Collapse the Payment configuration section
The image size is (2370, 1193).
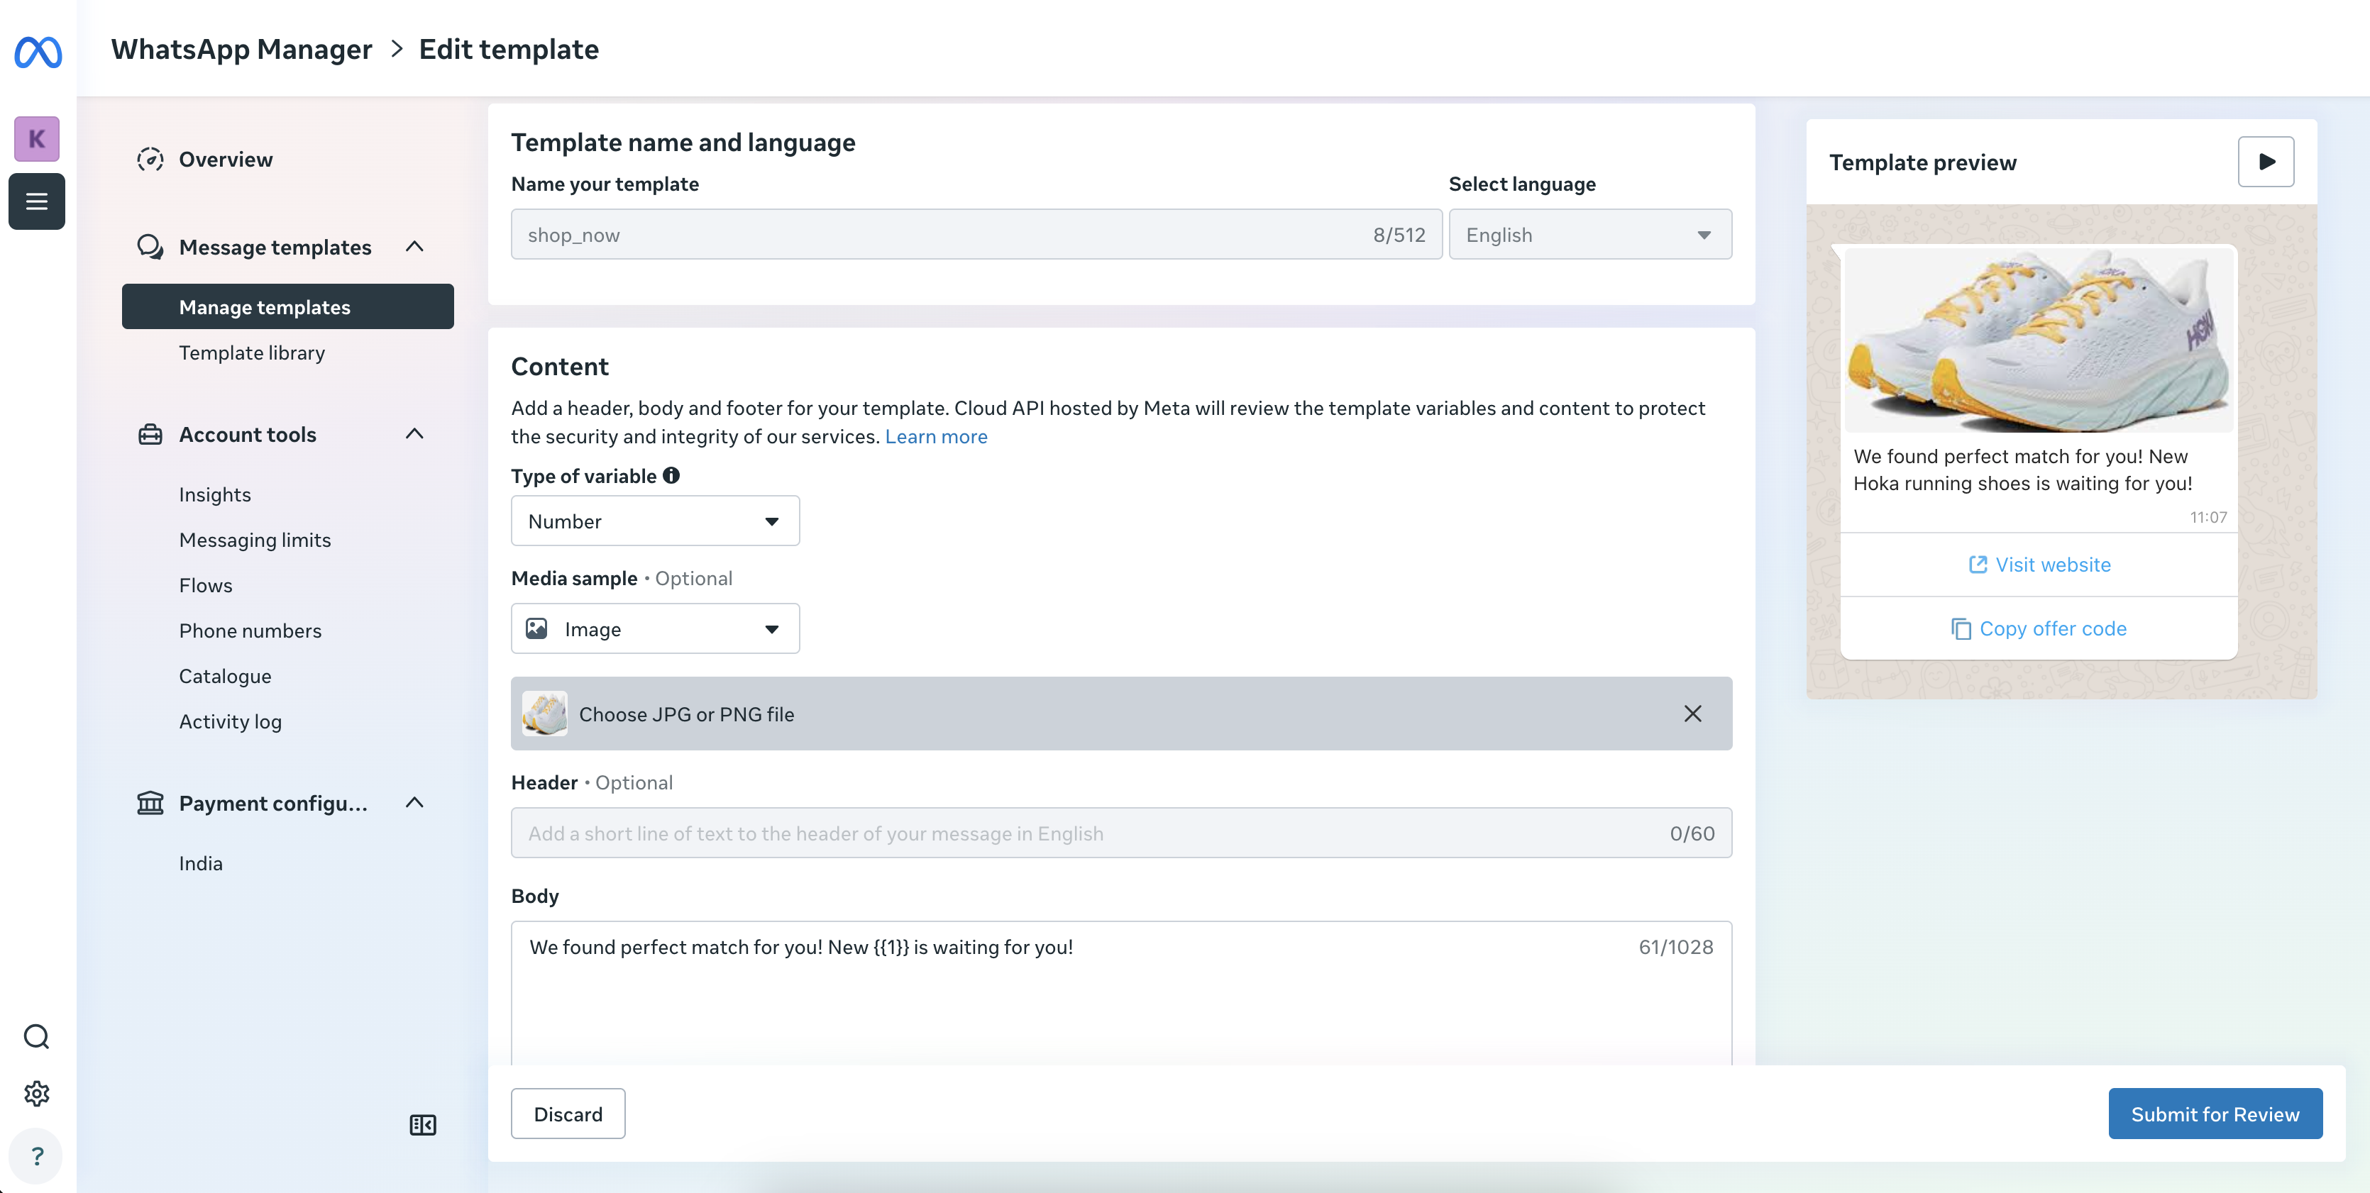(x=414, y=801)
